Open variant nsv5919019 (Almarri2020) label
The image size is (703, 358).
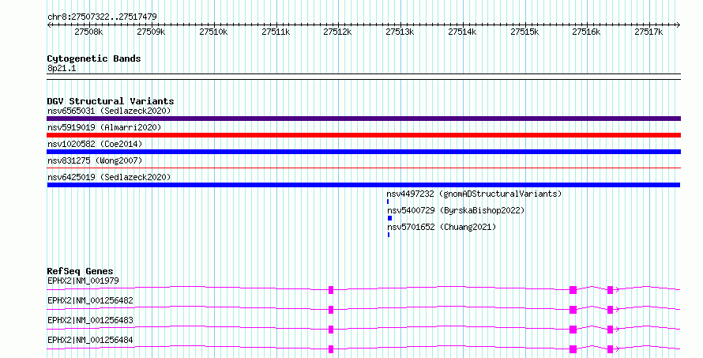[104, 127]
